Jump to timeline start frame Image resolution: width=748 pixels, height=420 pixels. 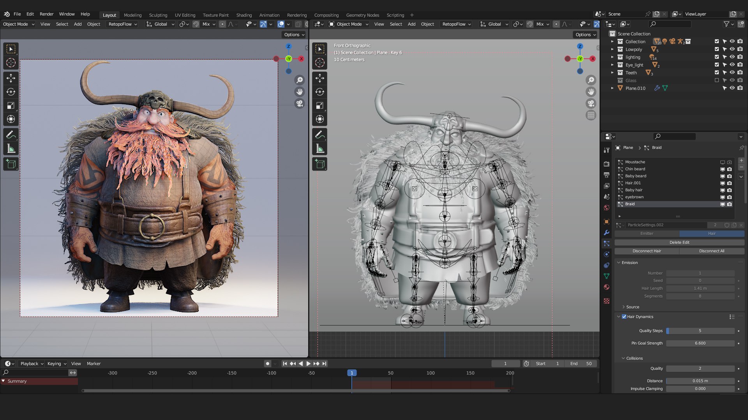coord(285,364)
